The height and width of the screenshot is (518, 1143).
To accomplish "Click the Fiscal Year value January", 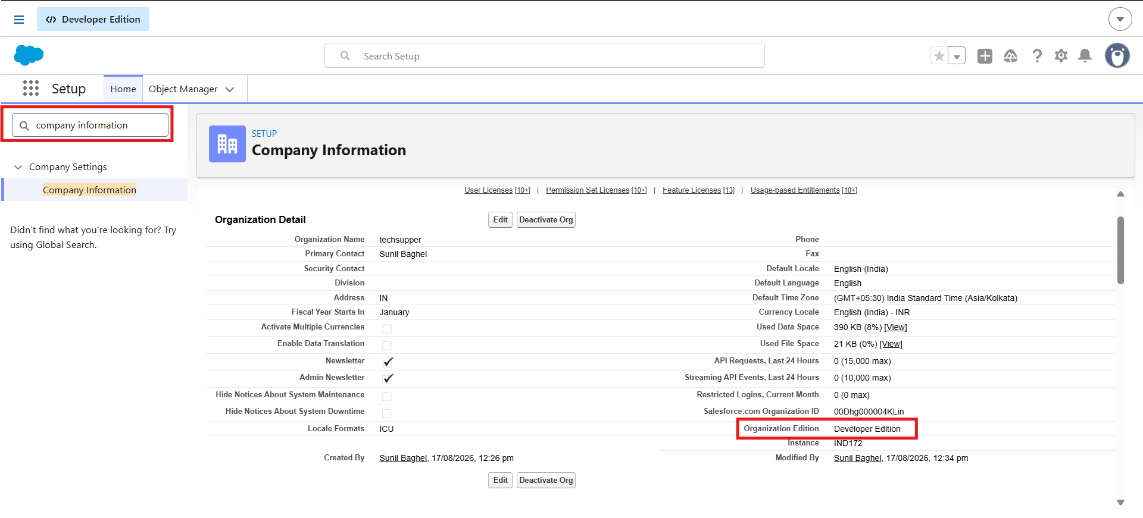I will [394, 313].
